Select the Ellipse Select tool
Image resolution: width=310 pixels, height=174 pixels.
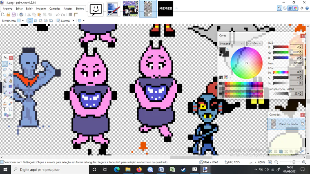pyautogui.click(x=5, y=75)
